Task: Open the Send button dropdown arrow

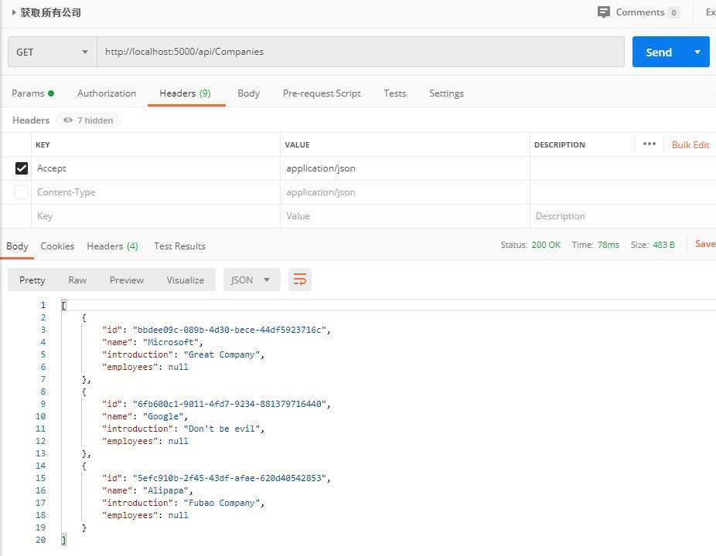Action: 697,52
